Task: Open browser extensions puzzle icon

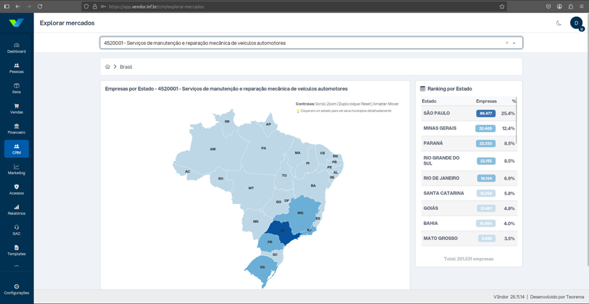Action: [571, 6]
